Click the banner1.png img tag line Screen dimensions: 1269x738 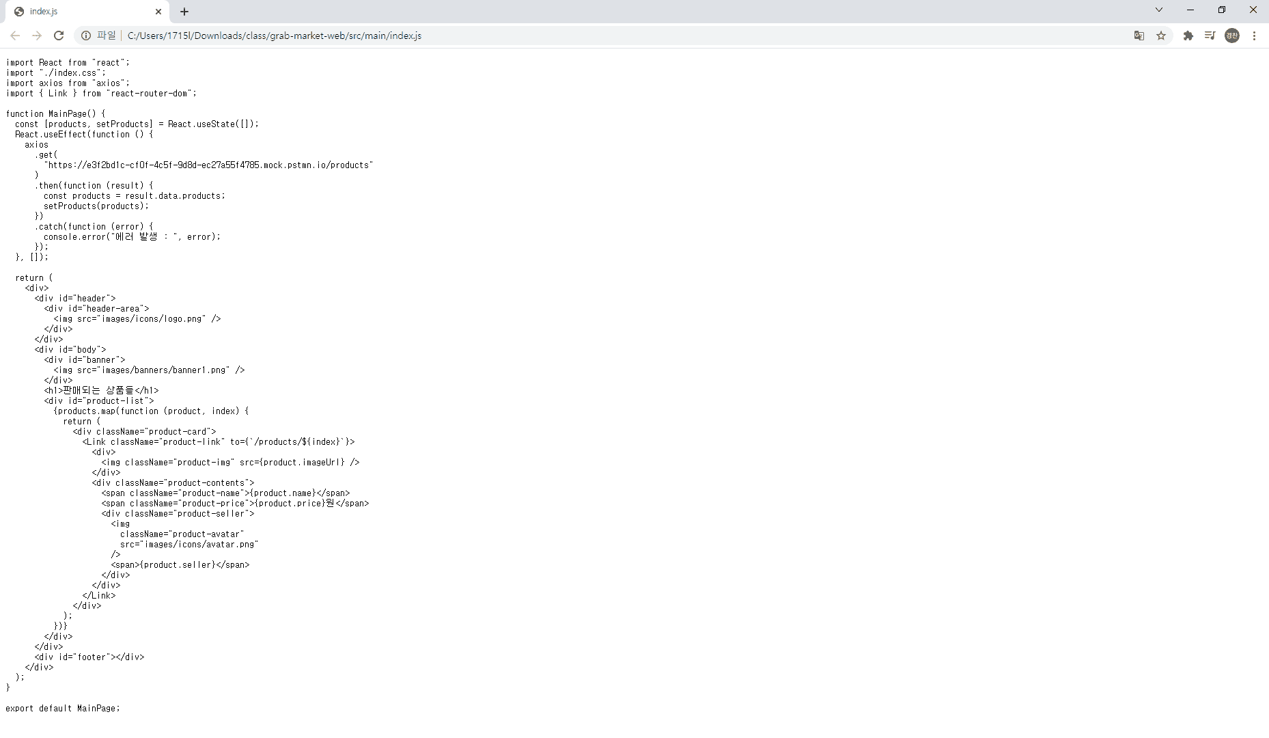point(150,370)
